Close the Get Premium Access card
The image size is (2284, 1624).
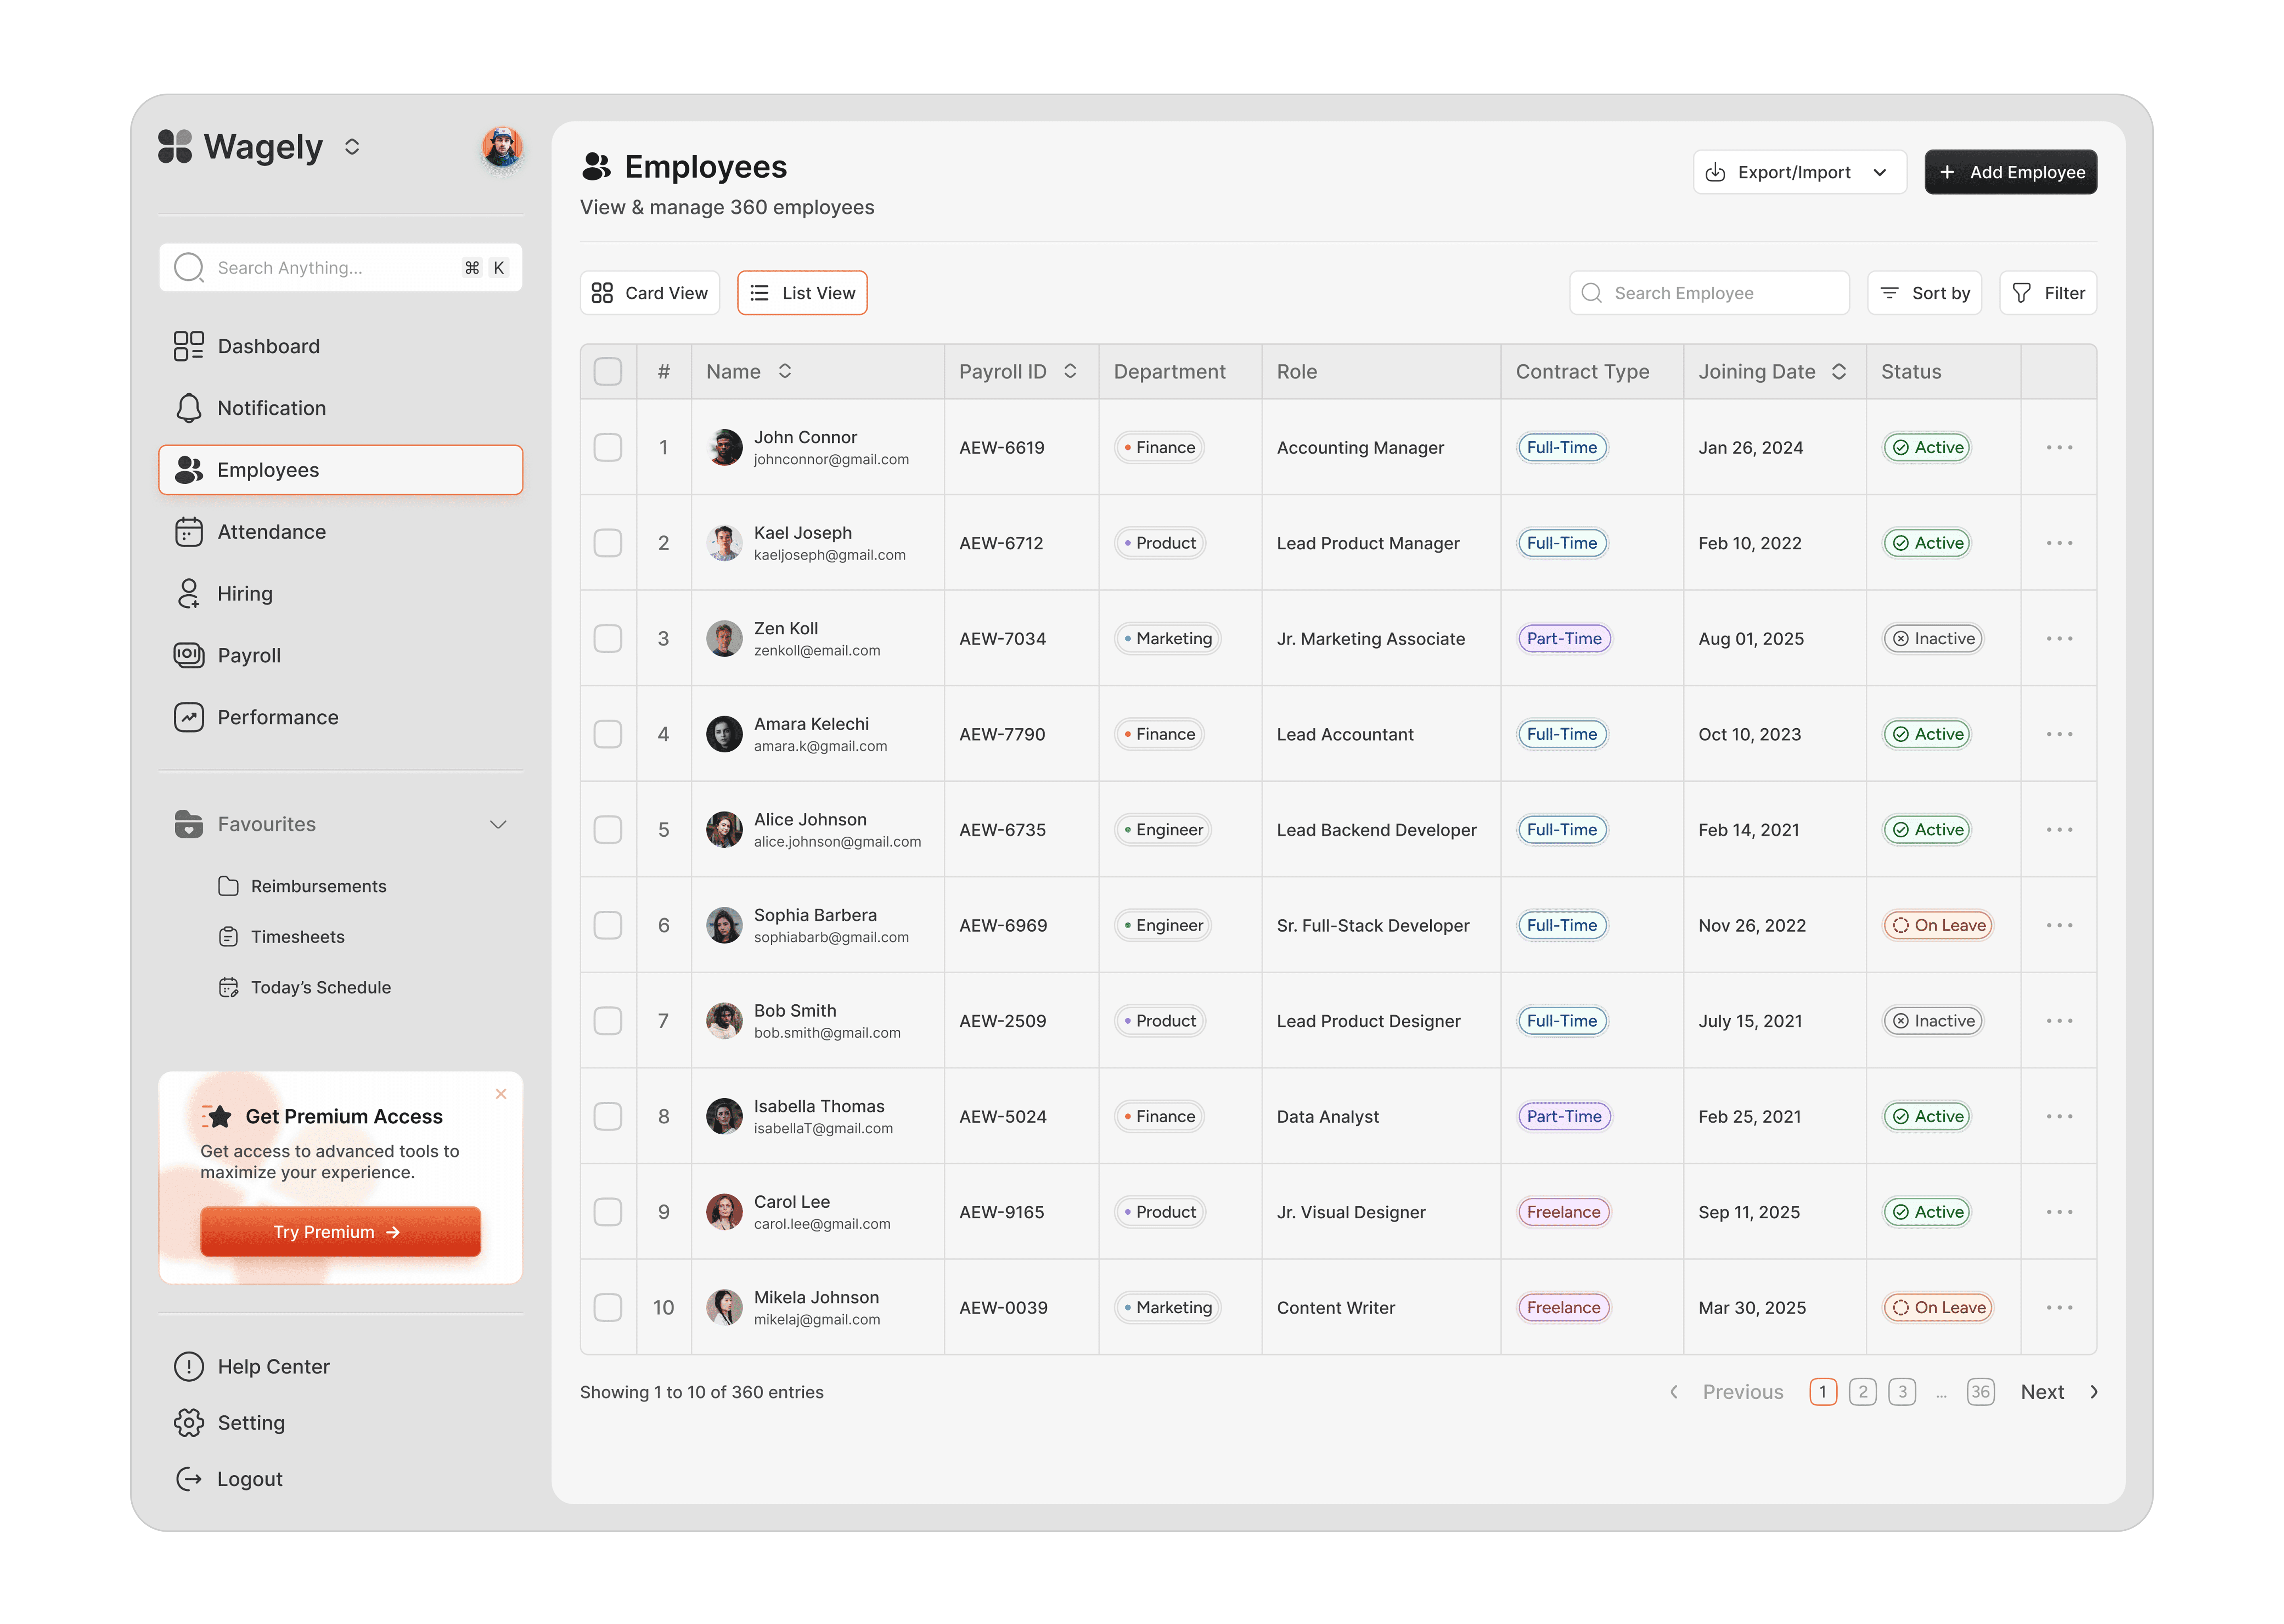tap(501, 1094)
